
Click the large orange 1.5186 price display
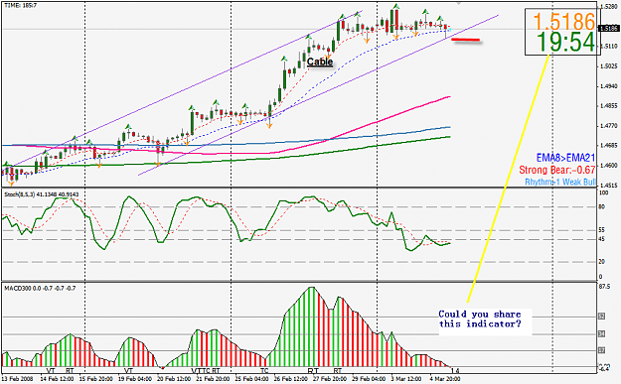click(563, 22)
